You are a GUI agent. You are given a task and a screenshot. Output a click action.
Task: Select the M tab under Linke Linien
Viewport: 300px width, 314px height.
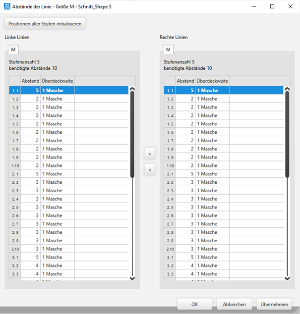[13, 50]
